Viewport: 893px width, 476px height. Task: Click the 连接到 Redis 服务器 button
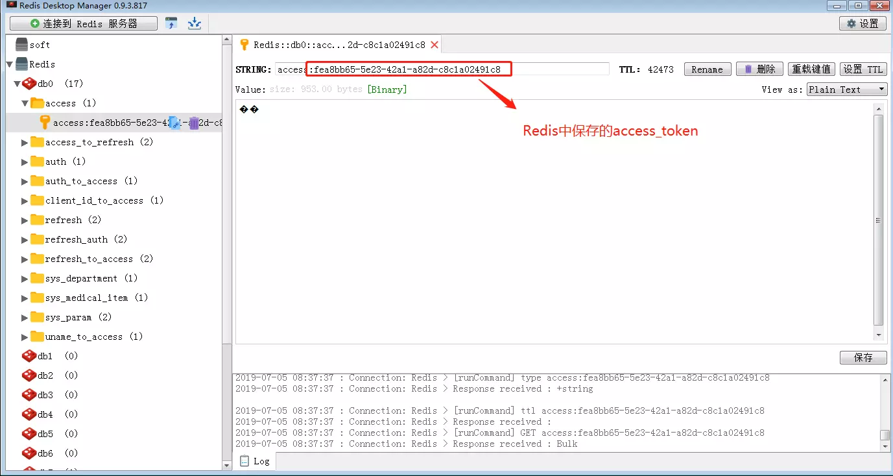pyautogui.click(x=84, y=23)
